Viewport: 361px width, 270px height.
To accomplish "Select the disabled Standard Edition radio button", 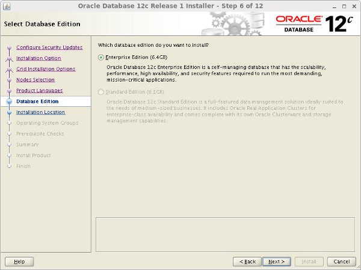I will pos(101,92).
